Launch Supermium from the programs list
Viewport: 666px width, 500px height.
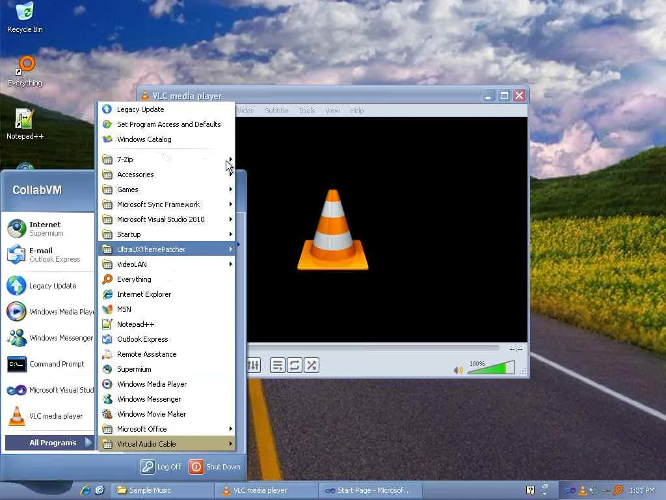click(166, 369)
